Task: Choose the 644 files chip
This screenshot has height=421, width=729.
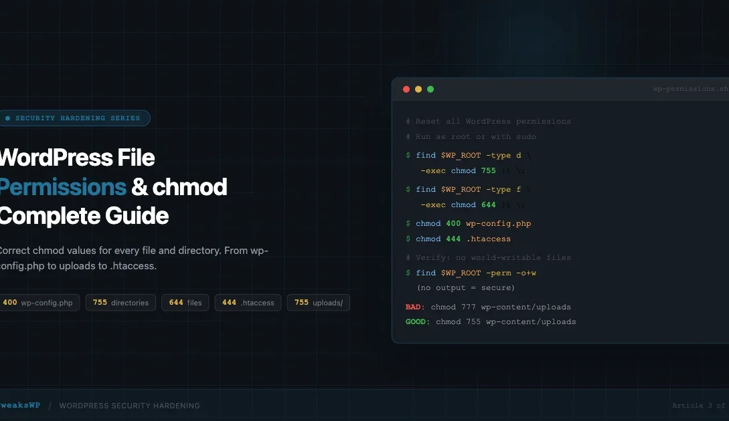Action: point(185,303)
